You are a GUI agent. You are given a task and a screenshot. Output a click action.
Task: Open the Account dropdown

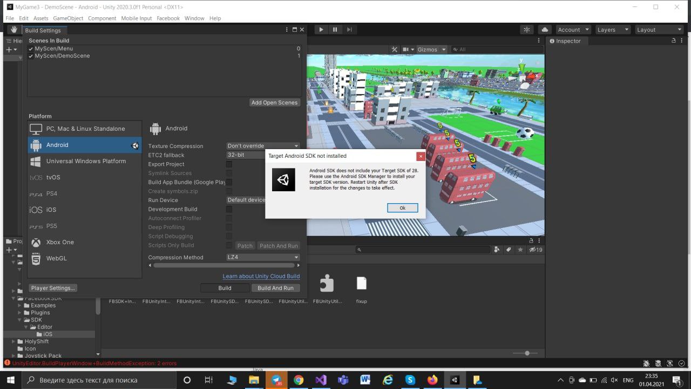click(573, 30)
